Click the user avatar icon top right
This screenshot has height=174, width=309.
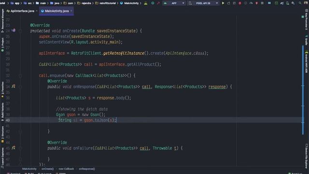coord(306,3)
